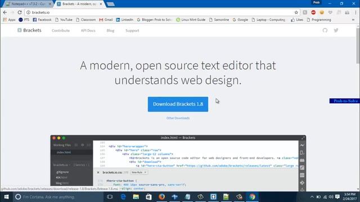The image size is (360, 202).
Task: Open the Windows Store taskbar icon
Action: (148, 197)
